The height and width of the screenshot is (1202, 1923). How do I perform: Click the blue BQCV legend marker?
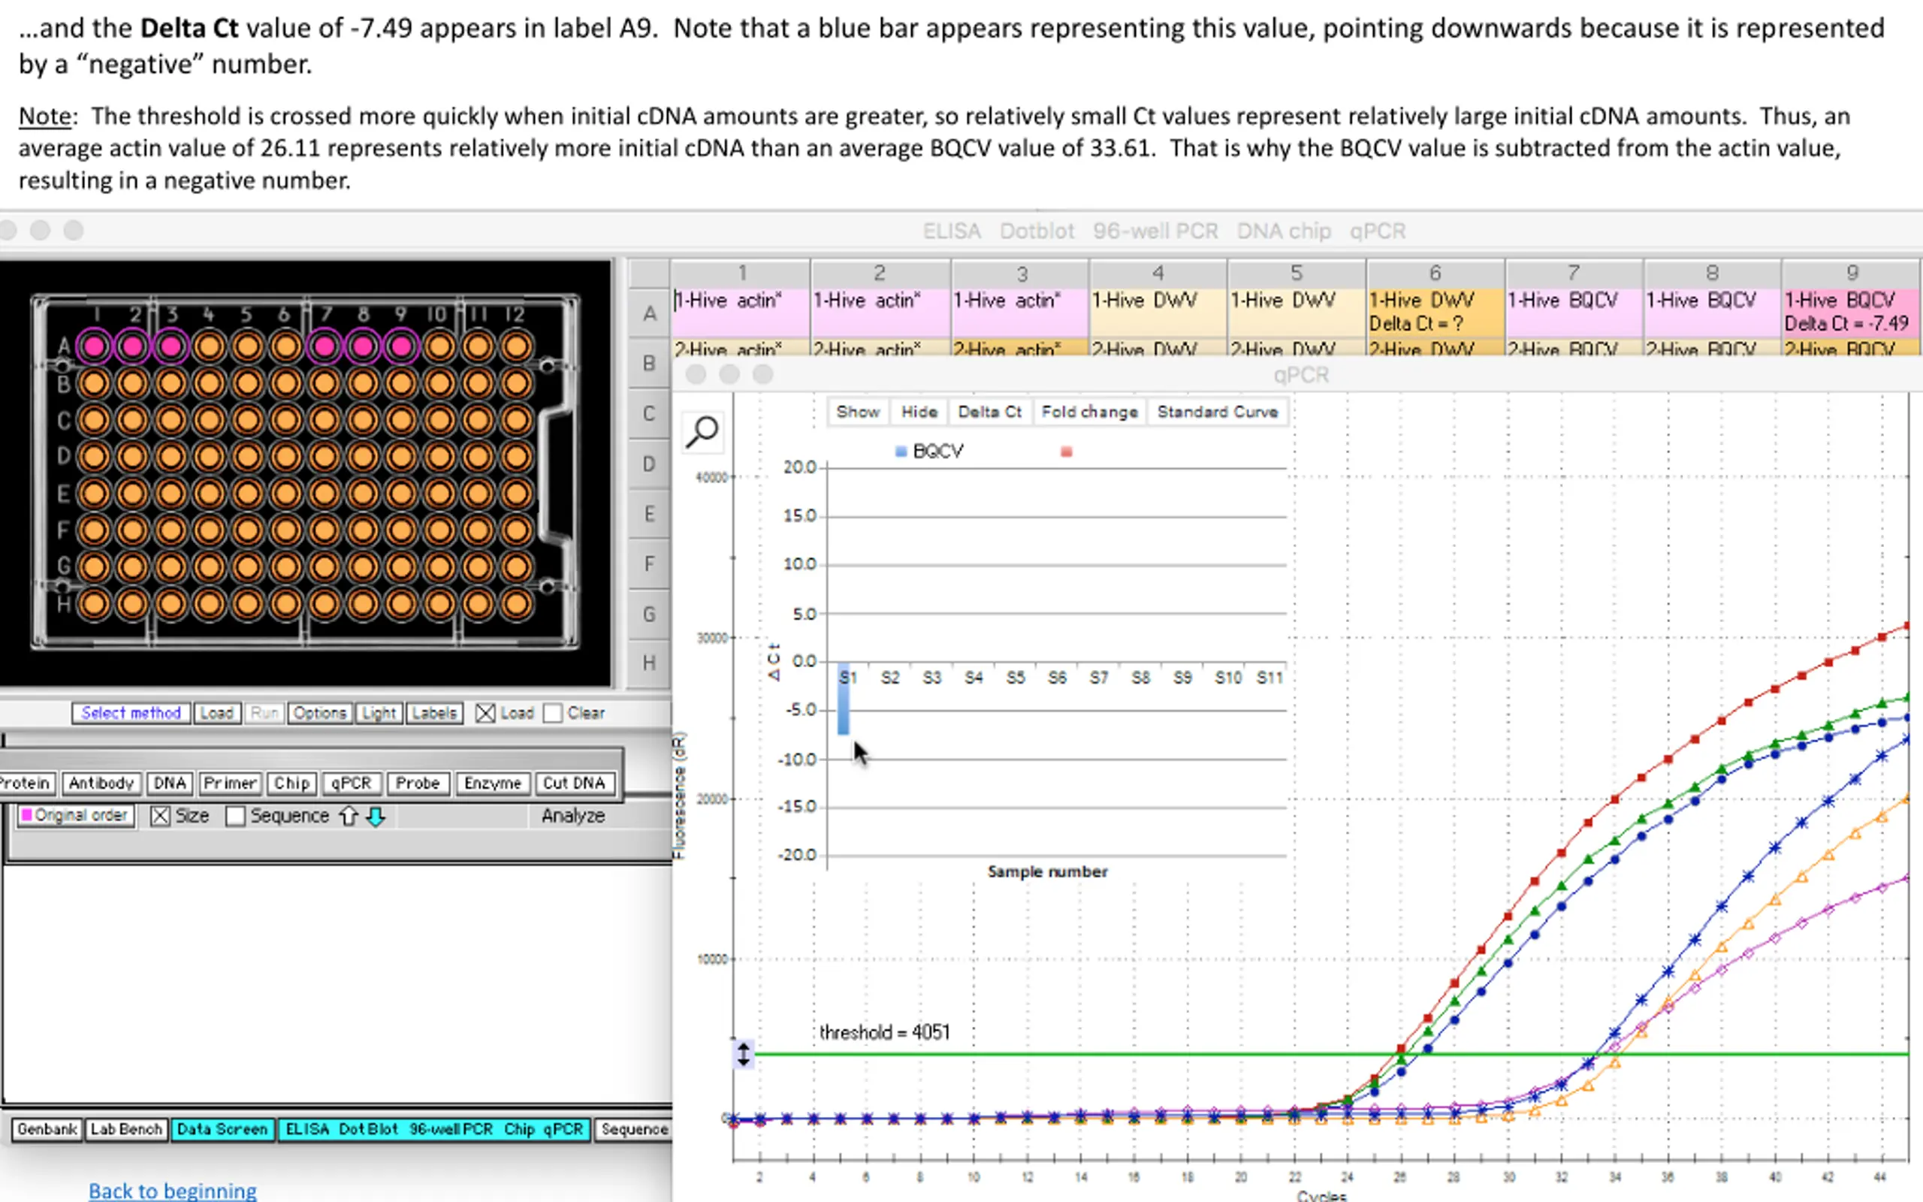coord(901,452)
